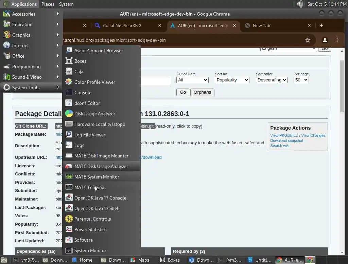The image size is (348, 264).
Task: Open the Places menu
Action: 48,4
